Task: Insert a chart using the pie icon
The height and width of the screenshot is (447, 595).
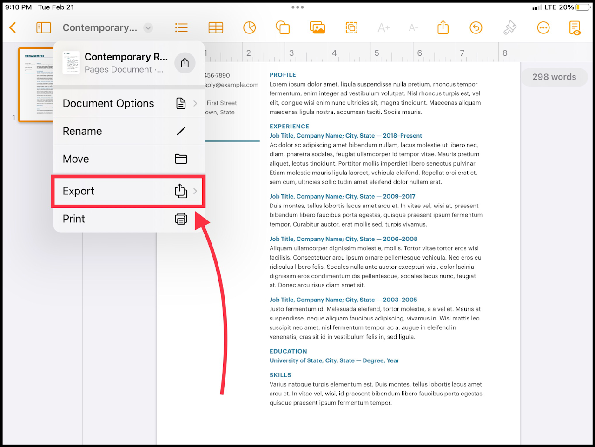Action: tap(250, 28)
